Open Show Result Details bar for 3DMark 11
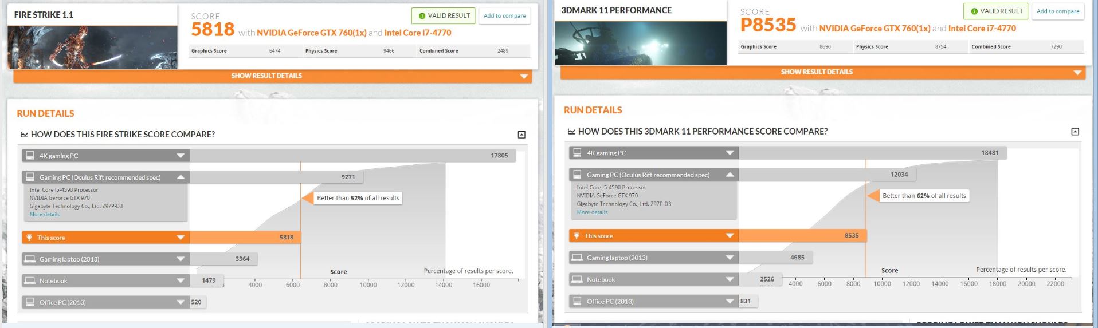 click(x=822, y=72)
